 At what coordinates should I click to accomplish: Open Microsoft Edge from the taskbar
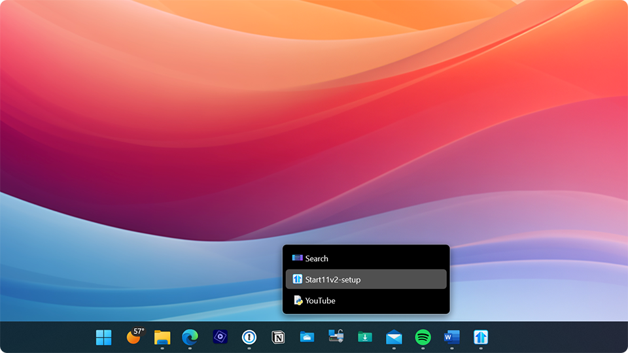point(190,337)
